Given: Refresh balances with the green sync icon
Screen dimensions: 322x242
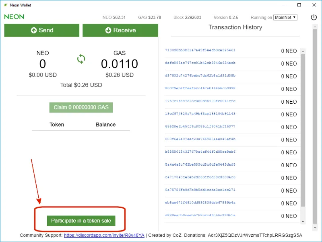Looking at the screenshot, I should 81,59.
